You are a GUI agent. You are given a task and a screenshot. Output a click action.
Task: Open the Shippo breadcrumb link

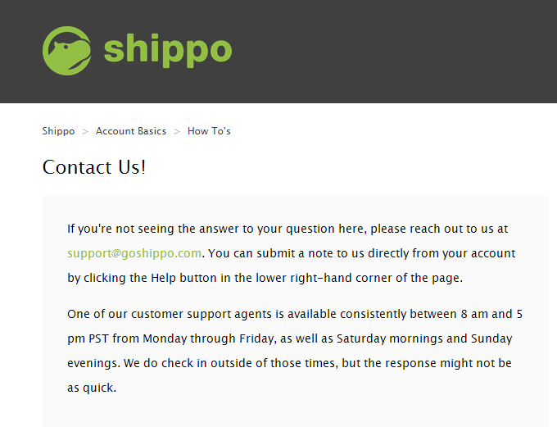click(x=59, y=131)
